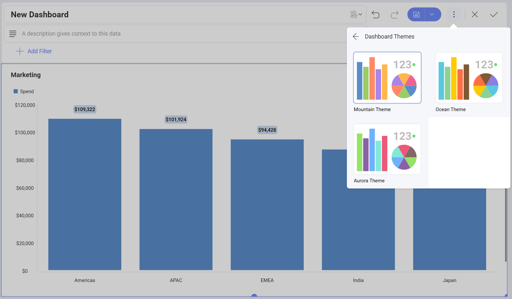The width and height of the screenshot is (512, 299).
Task: Select the Marketing visualization title
Action: (26, 75)
